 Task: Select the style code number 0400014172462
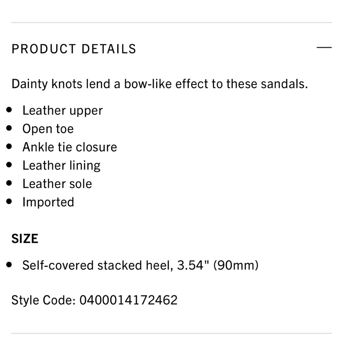[x=128, y=300]
